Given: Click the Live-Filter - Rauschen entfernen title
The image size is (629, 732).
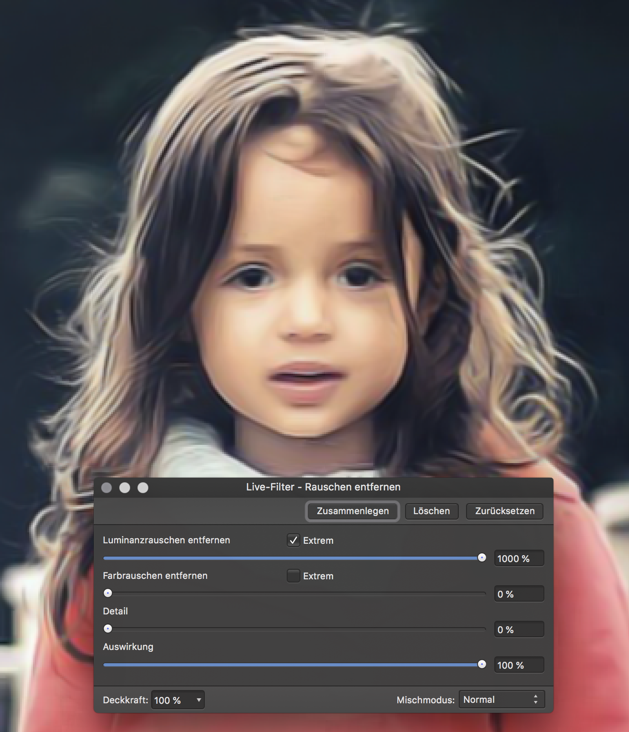Looking at the screenshot, I should pos(323,487).
